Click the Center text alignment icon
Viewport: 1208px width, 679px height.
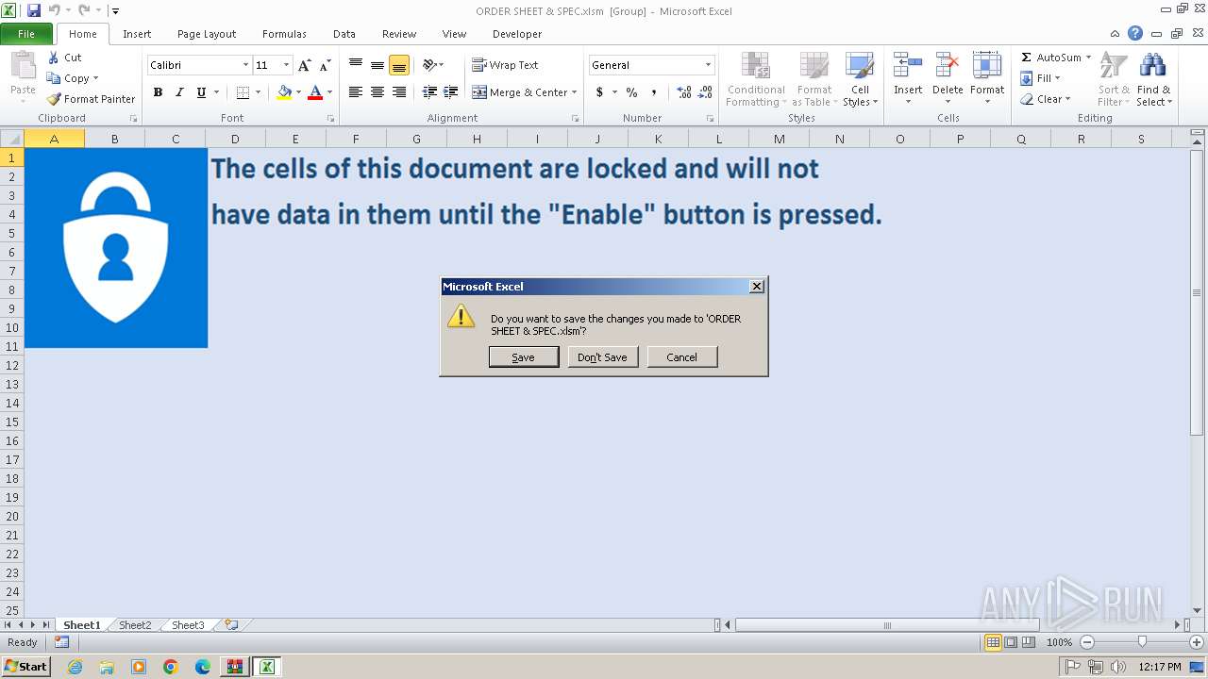[377, 92]
